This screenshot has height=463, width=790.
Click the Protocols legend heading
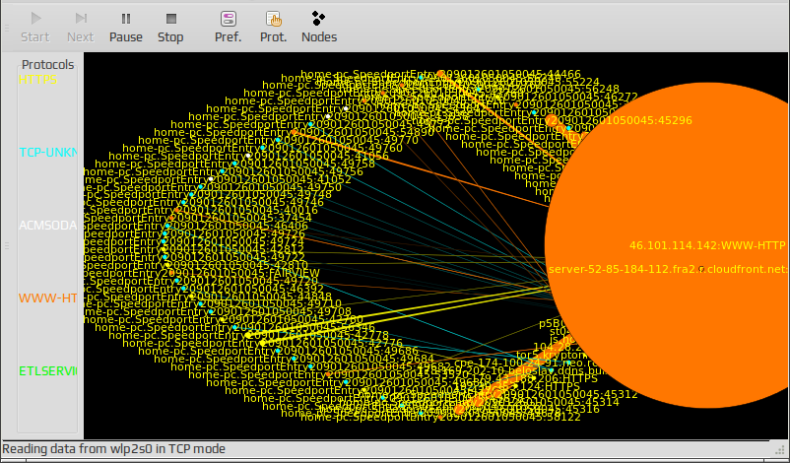48,64
